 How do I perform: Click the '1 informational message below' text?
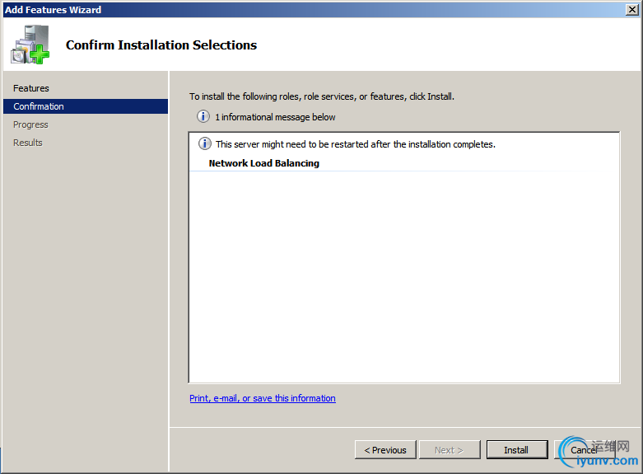tap(275, 117)
